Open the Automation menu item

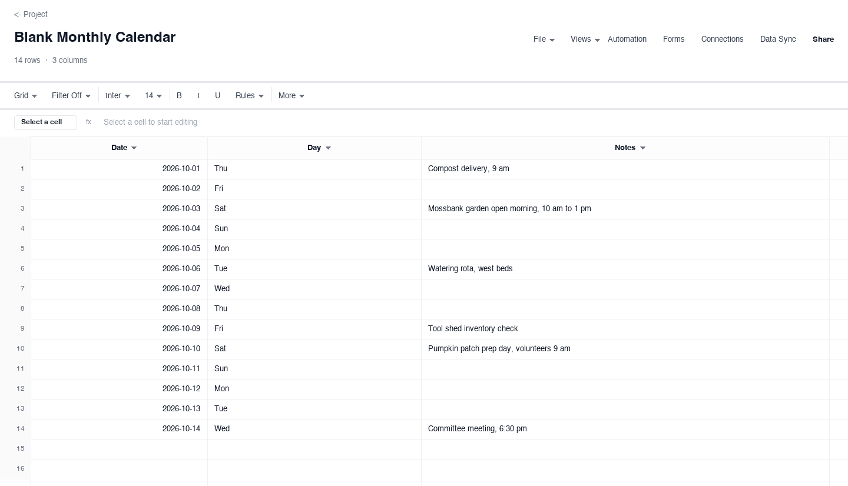[627, 39]
